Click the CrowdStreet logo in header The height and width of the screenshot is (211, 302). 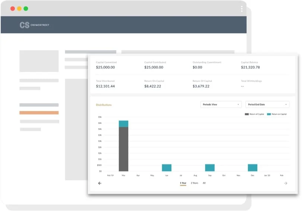pyautogui.click(x=34, y=25)
